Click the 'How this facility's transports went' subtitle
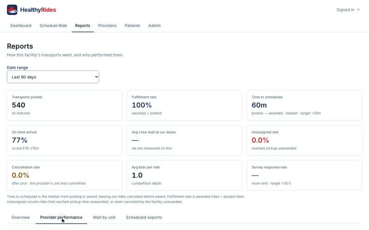This screenshot has height=230, width=369. (65, 55)
